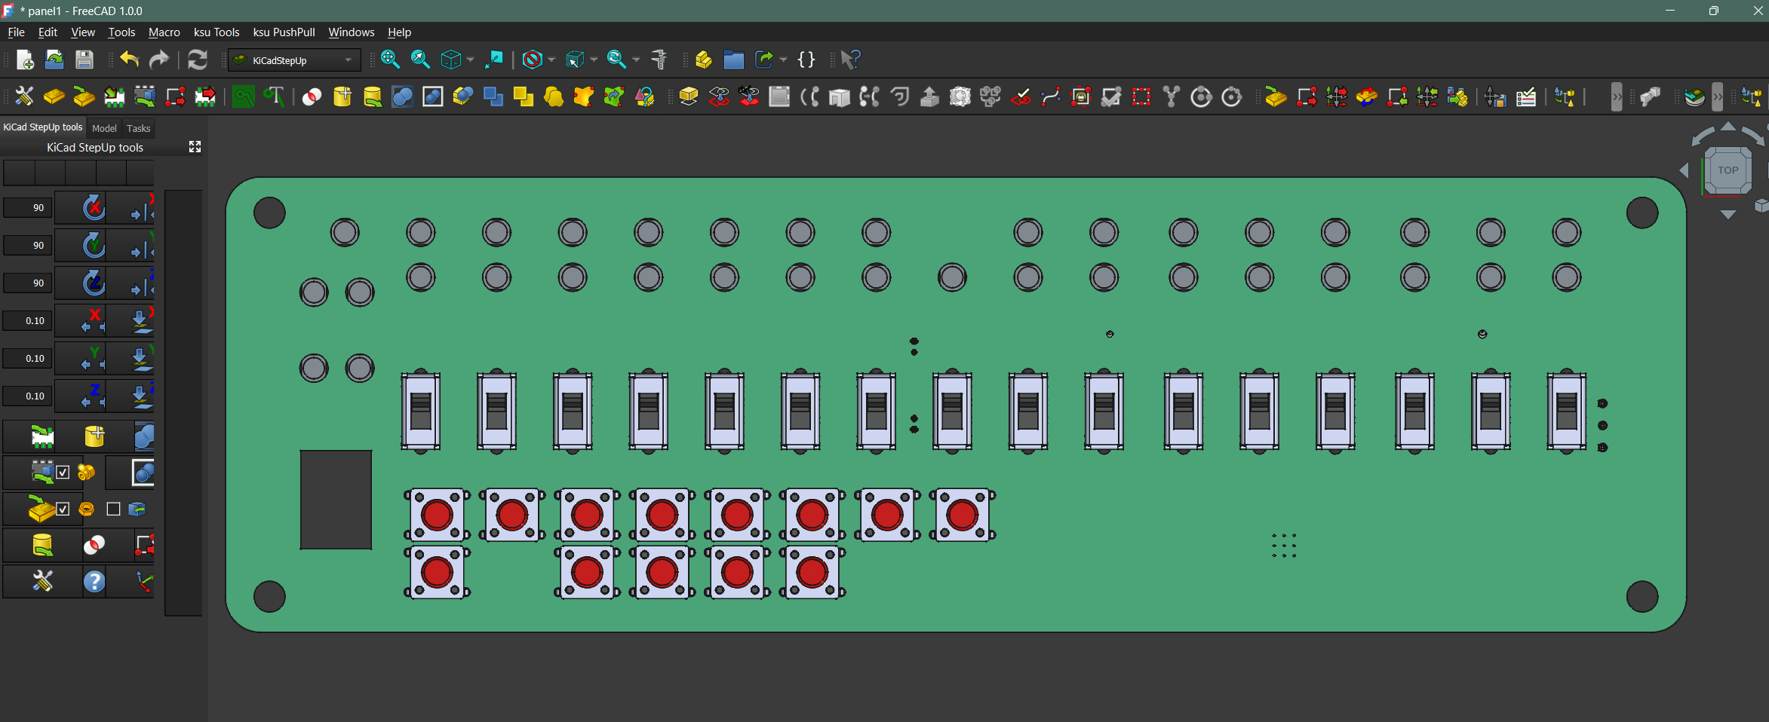Switch to the Model tab
Screen dimensions: 1769x722
[104, 128]
